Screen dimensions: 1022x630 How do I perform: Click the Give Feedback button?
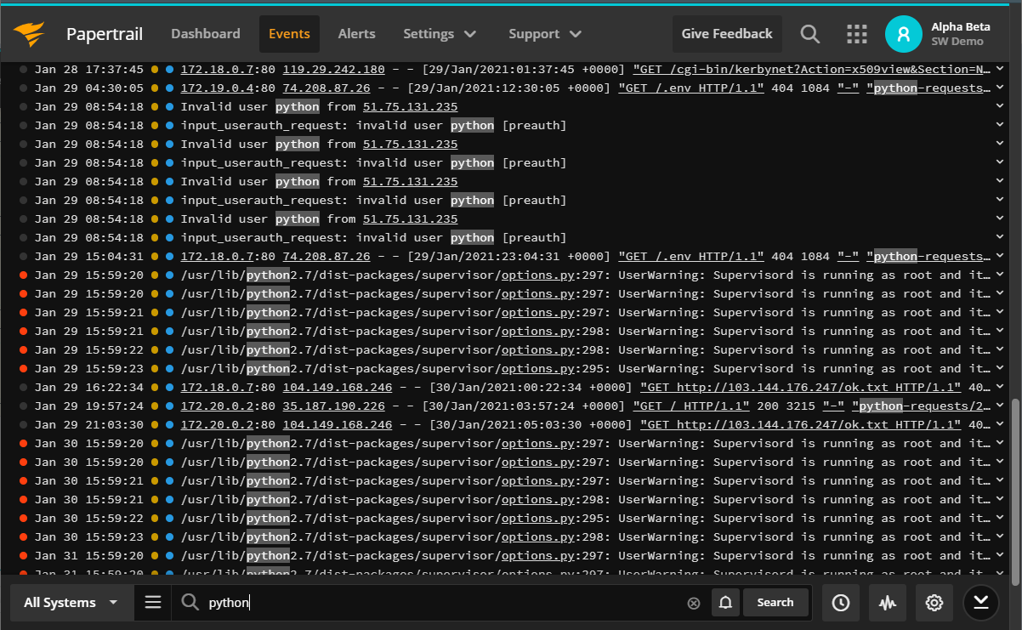coord(727,34)
